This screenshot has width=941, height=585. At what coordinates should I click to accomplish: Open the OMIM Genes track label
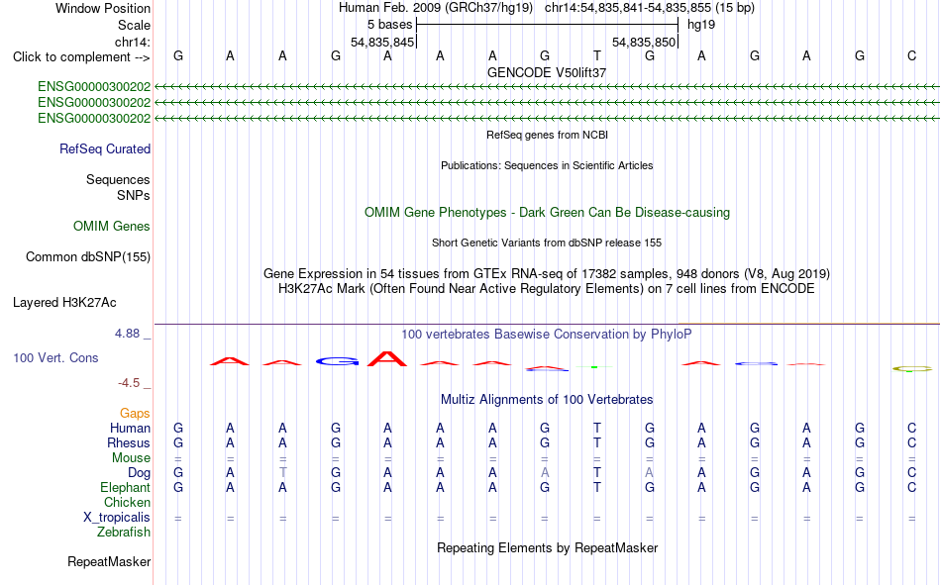point(112,227)
